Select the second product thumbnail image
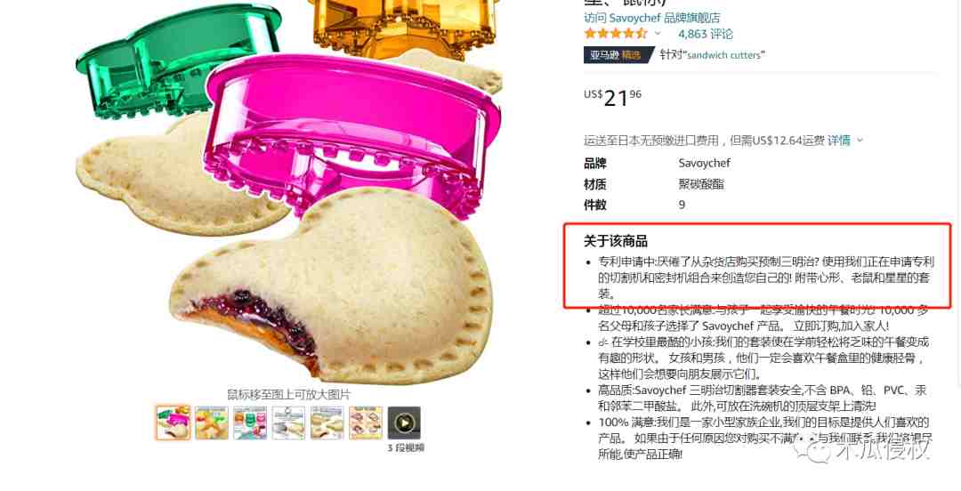This screenshot has width=961, height=491. click(212, 423)
